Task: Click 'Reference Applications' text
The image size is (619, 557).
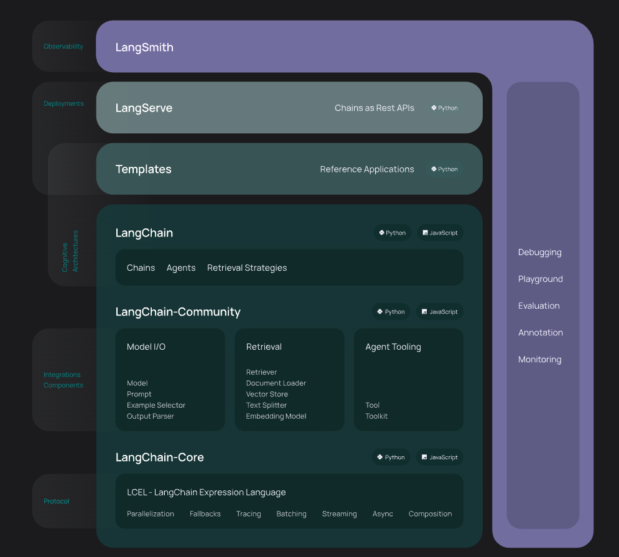Action: coord(367,169)
